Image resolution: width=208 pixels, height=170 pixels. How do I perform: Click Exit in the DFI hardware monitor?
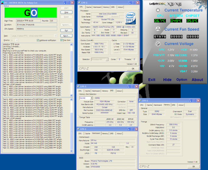point(152,80)
